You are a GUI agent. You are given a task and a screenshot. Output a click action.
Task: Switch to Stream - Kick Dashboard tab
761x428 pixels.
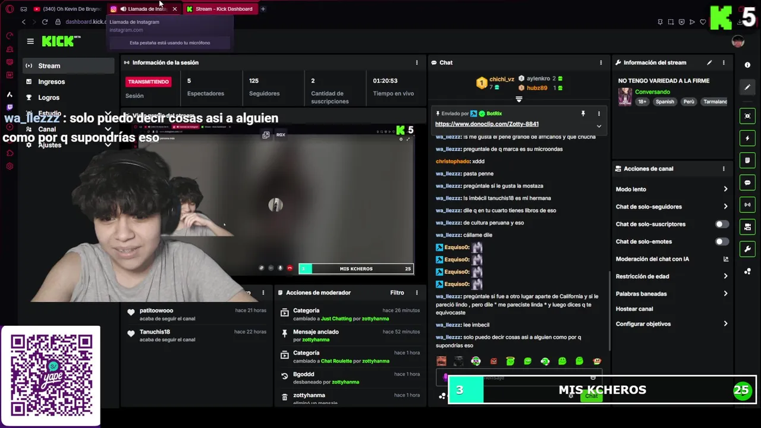pos(220,9)
